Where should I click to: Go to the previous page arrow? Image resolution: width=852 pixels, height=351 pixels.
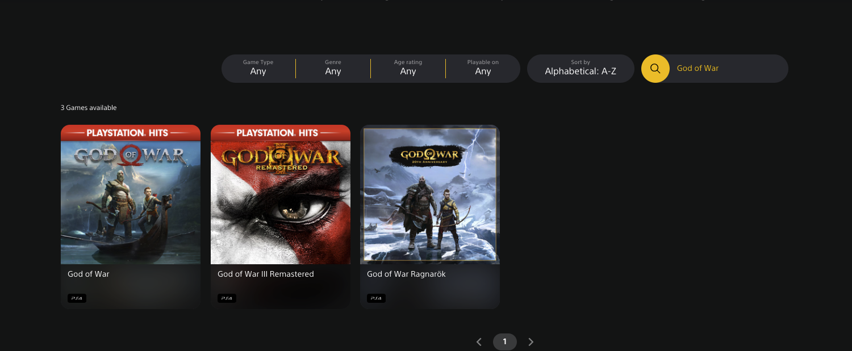tap(479, 342)
